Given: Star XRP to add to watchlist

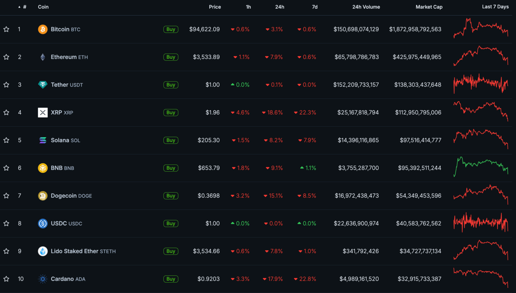Looking at the screenshot, I should pos(6,113).
